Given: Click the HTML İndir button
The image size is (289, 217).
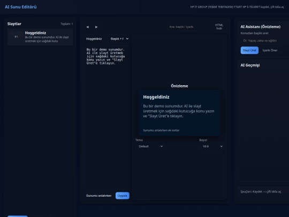Looking at the screenshot, I should click(219, 27).
